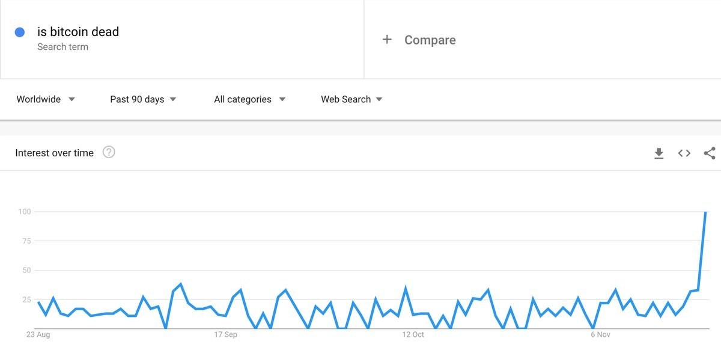Click the plus icon beside Compare

[x=387, y=40]
